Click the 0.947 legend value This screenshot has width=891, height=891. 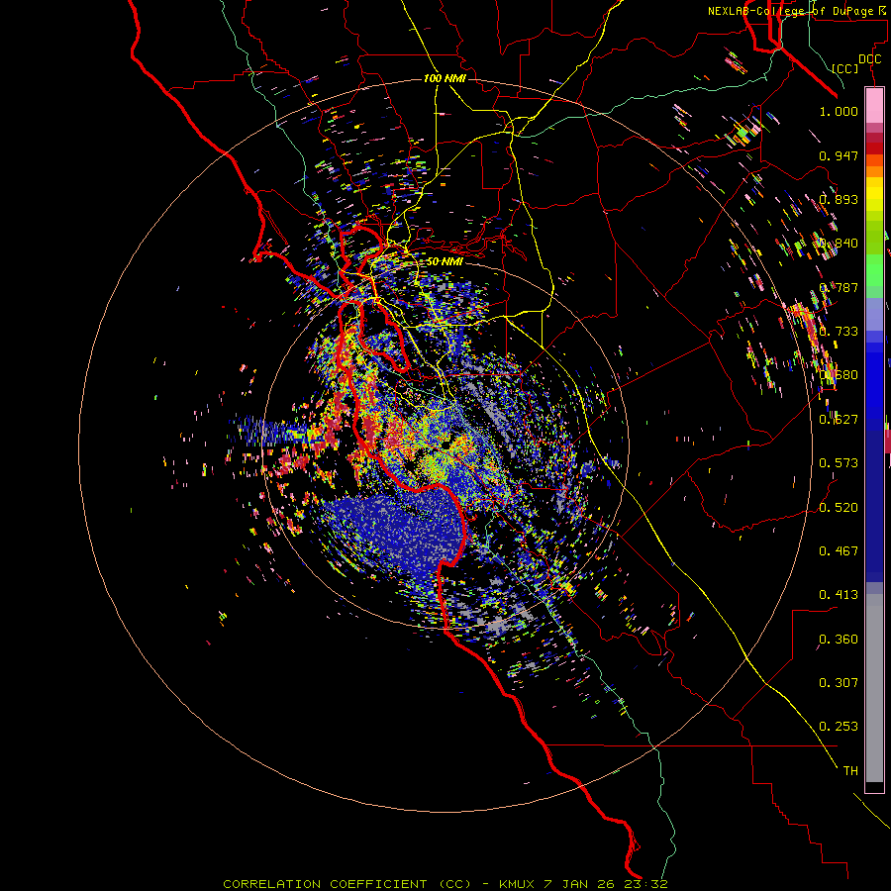[839, 155]
